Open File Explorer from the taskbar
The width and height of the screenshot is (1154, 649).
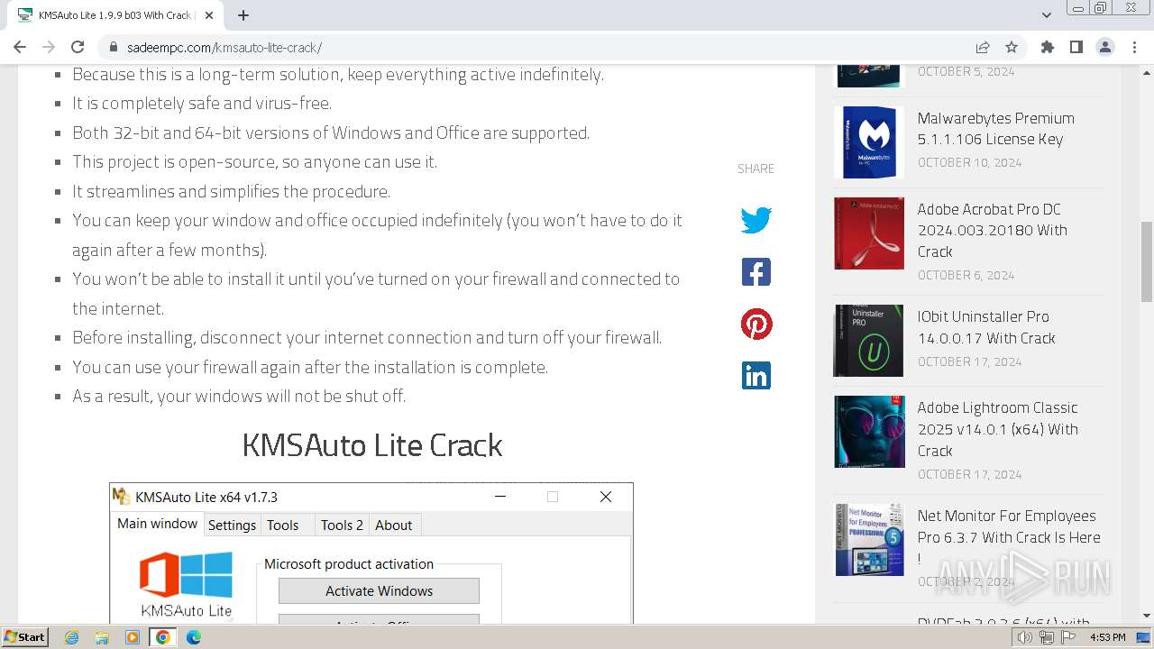[x=102, y=637]
